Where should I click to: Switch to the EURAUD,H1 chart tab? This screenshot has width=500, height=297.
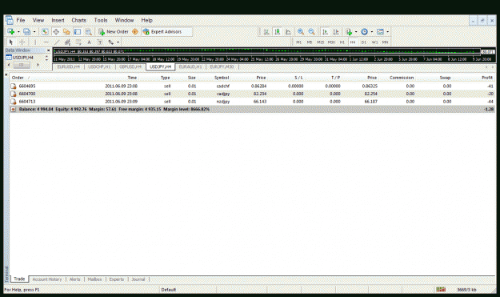tap(190, 66)
